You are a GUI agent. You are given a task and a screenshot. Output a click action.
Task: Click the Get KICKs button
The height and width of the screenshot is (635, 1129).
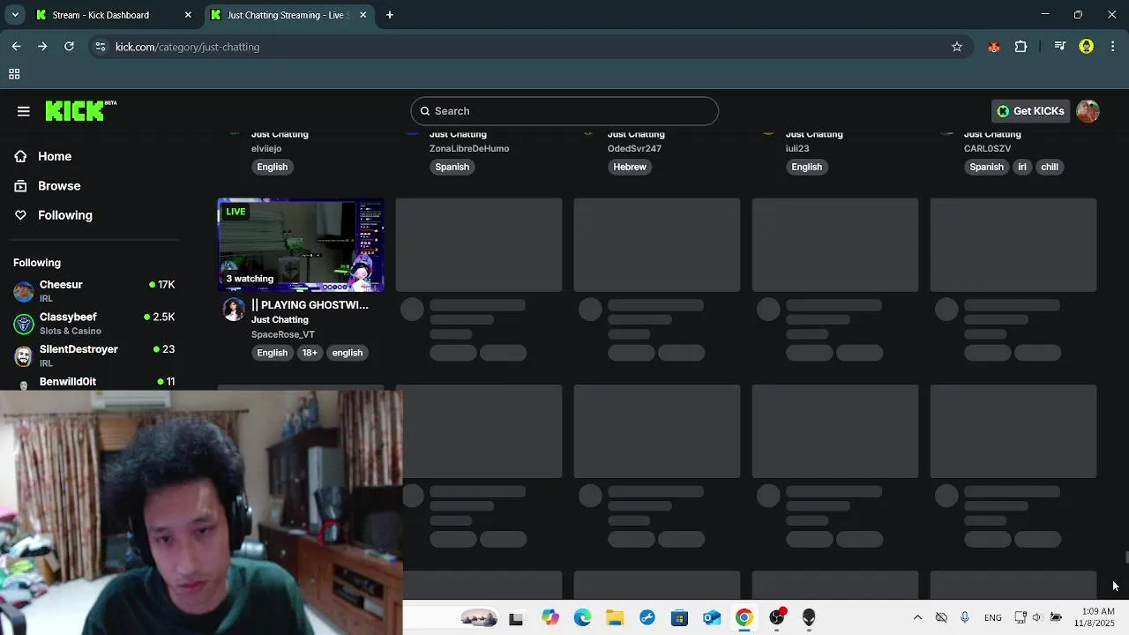1030,111
